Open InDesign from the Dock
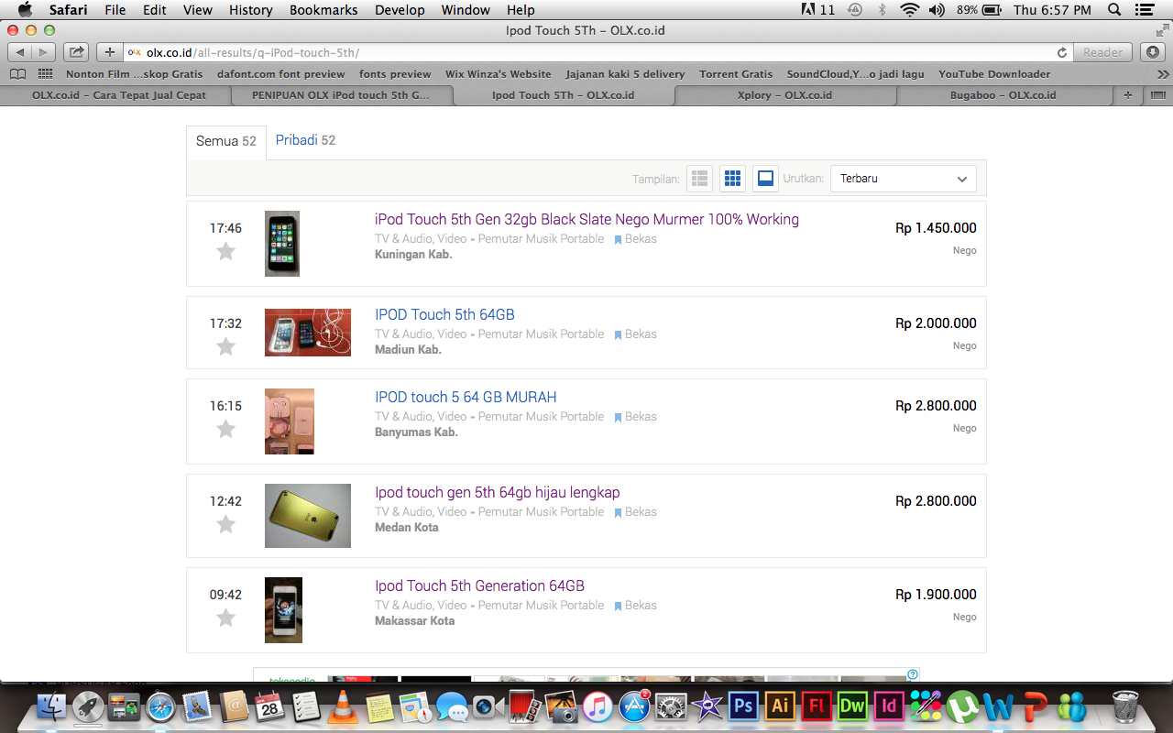The width and height of the screenshot is (1173, 733). [888, 706]
